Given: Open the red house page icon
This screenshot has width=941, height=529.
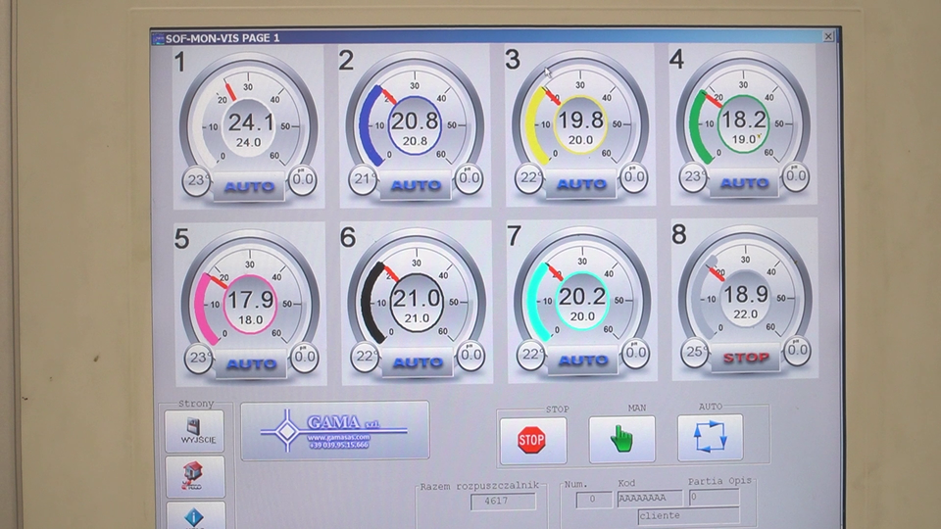Looking at the screenshot, I should pyautogui.click(x=194, y=477).
